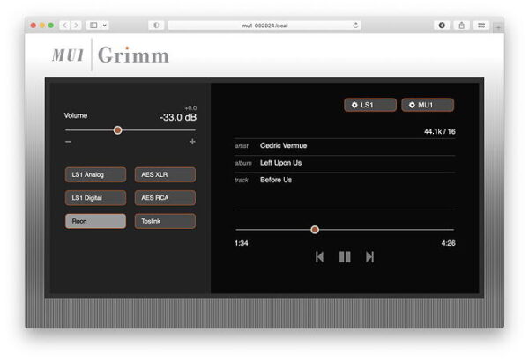Click the volume slider knob

click(117, 130)
